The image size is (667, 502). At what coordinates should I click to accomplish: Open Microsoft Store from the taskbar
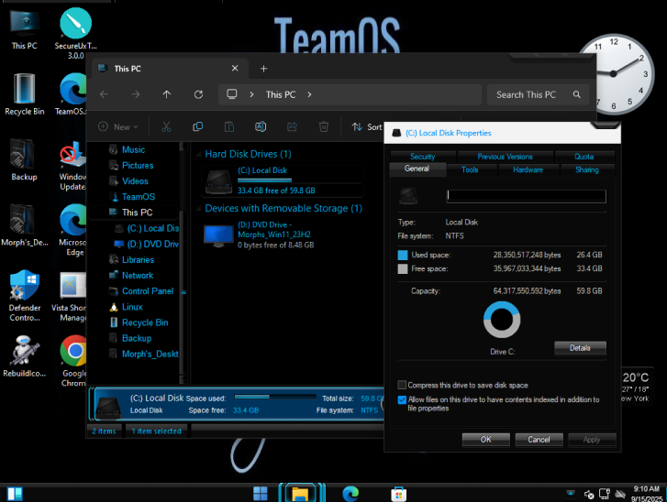(x=398, y=494)
